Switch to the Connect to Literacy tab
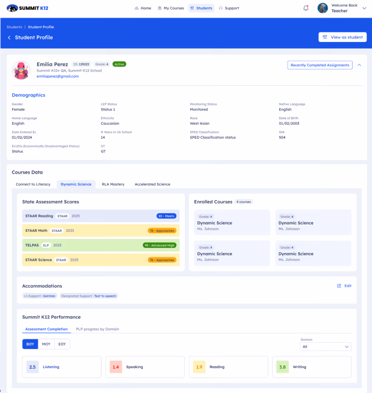The height and width of the screenshot is (393, 372). [x=33, y=184]
